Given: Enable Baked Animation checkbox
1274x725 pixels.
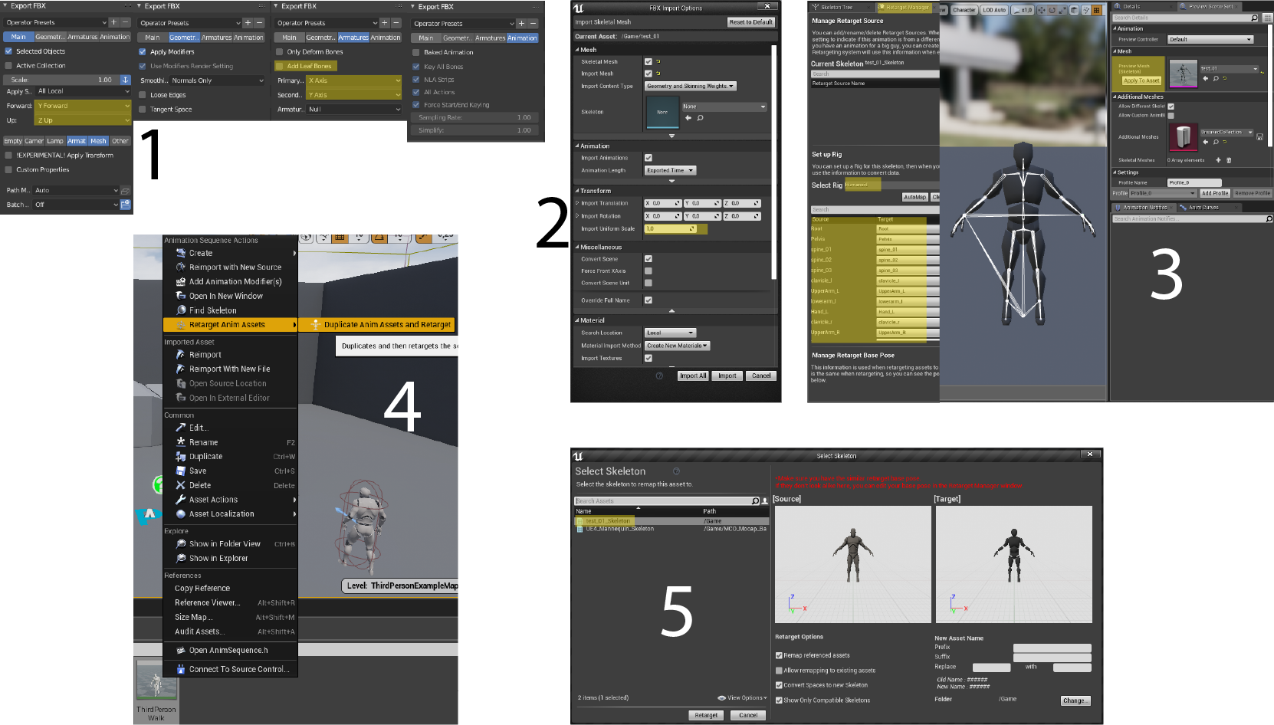Looking at the screenshot, I should (416, 52).
